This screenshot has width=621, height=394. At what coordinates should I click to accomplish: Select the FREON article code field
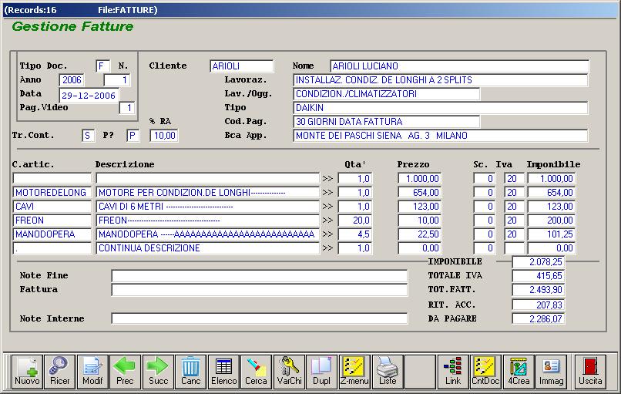(52, 221)
